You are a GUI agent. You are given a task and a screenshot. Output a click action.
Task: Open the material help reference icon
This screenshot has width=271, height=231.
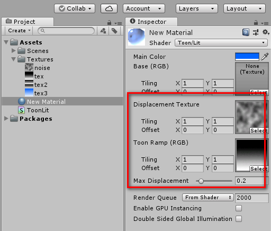246,32
